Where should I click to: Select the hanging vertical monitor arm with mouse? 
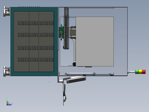click(x=64, y=92)
